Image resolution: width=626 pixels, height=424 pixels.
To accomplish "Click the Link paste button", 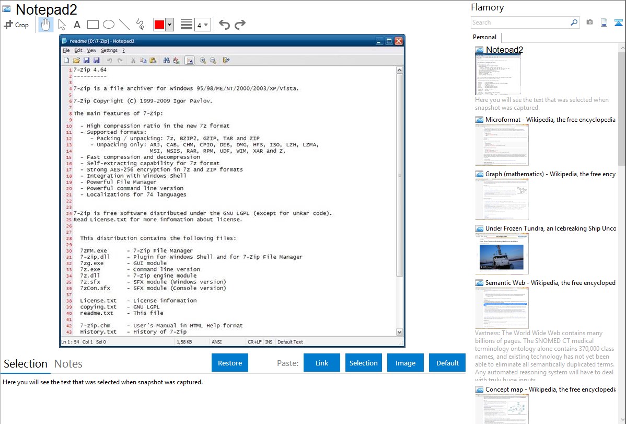I will click(x=322, y=363).
